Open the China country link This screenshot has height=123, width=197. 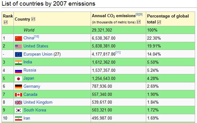click(29, 38)
